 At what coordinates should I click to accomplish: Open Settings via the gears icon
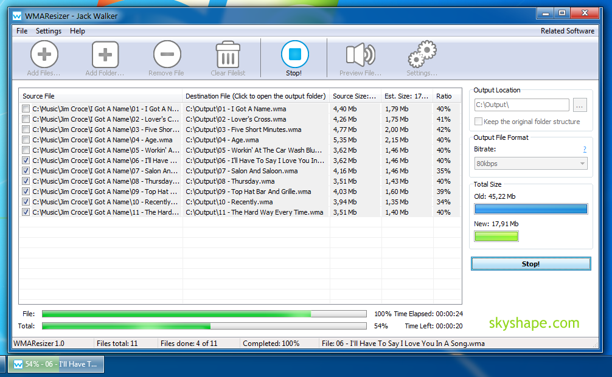point(422,55)
